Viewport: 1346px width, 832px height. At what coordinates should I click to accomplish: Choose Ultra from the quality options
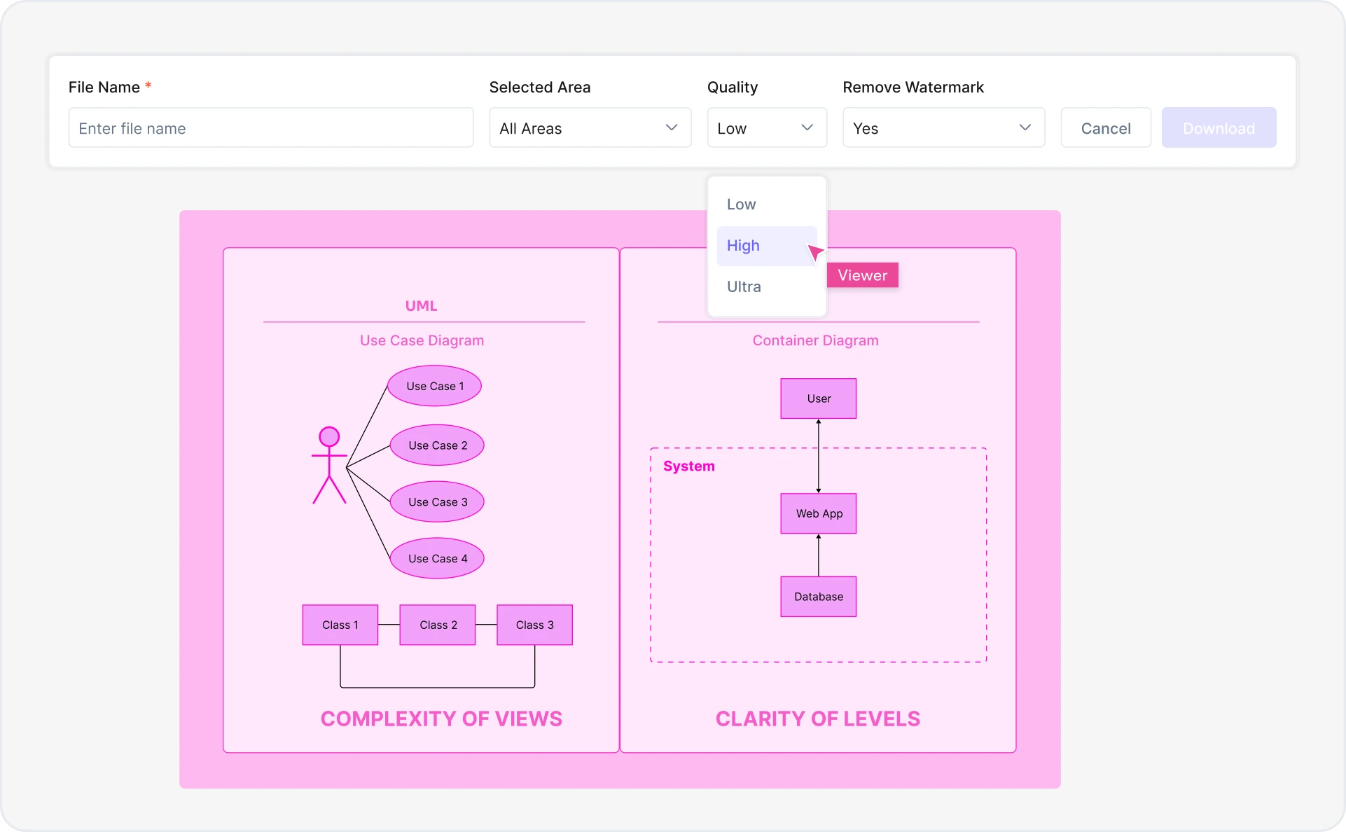click(743, 286)
